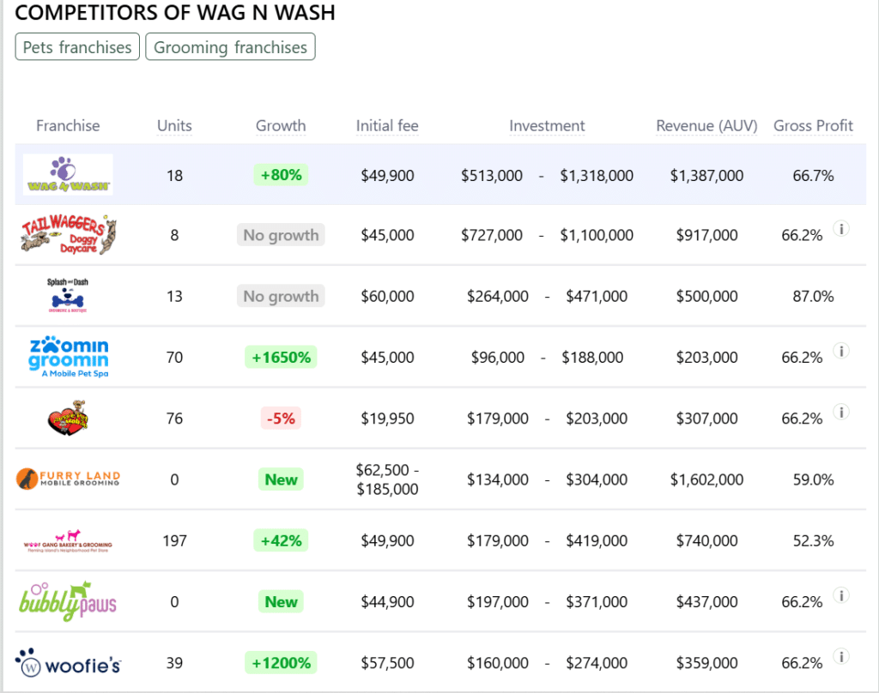Click the Units column header
The width and height of the screenshot is (879, 693).
(174, 125)
